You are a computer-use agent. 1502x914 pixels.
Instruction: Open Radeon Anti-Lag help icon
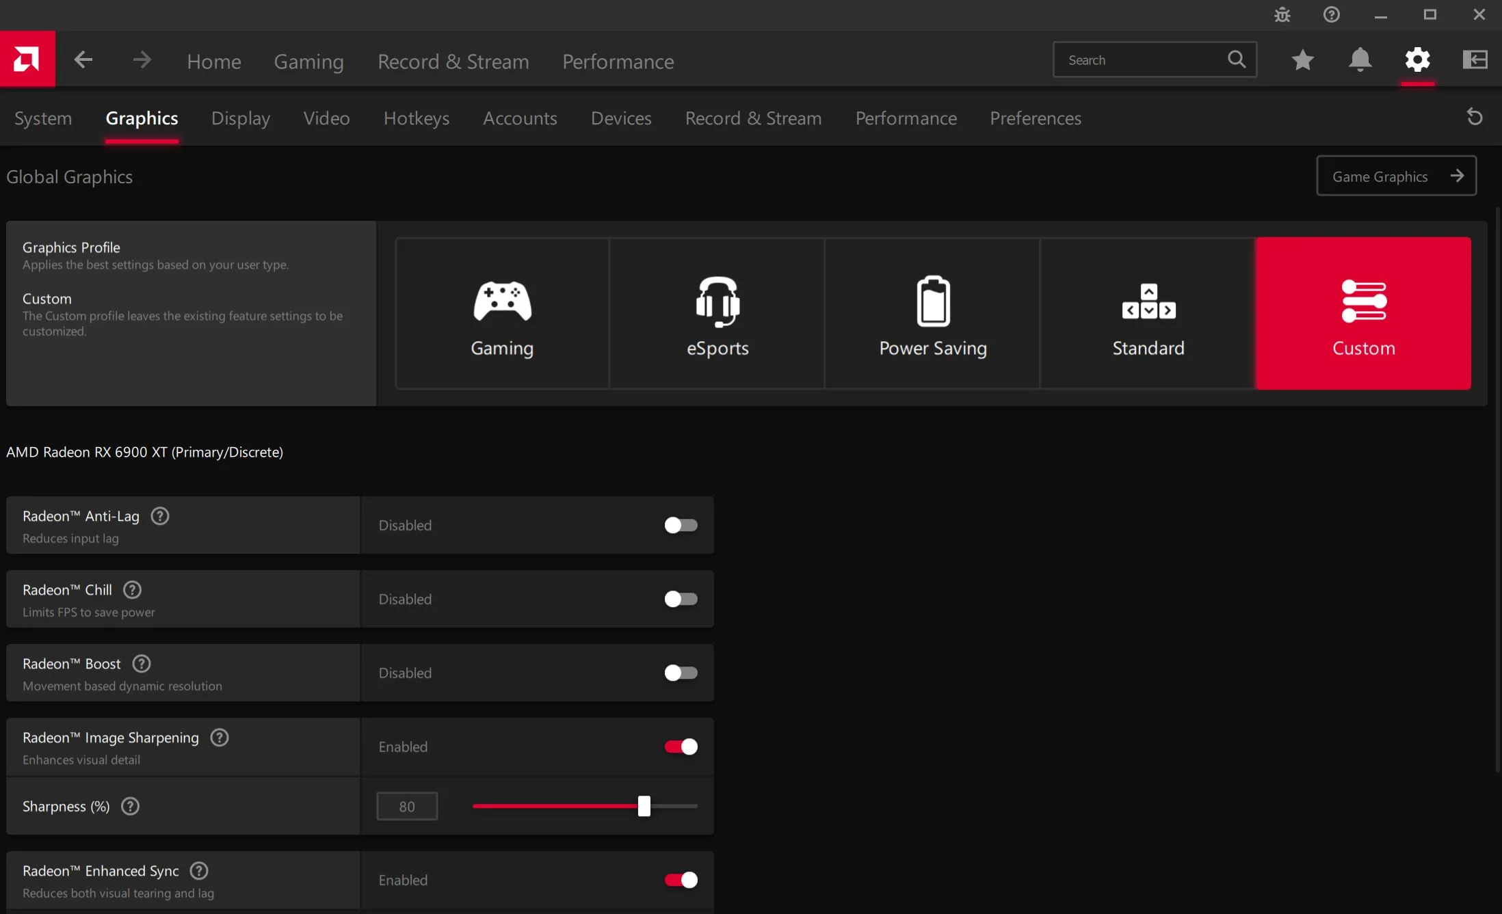click(160, 516)
